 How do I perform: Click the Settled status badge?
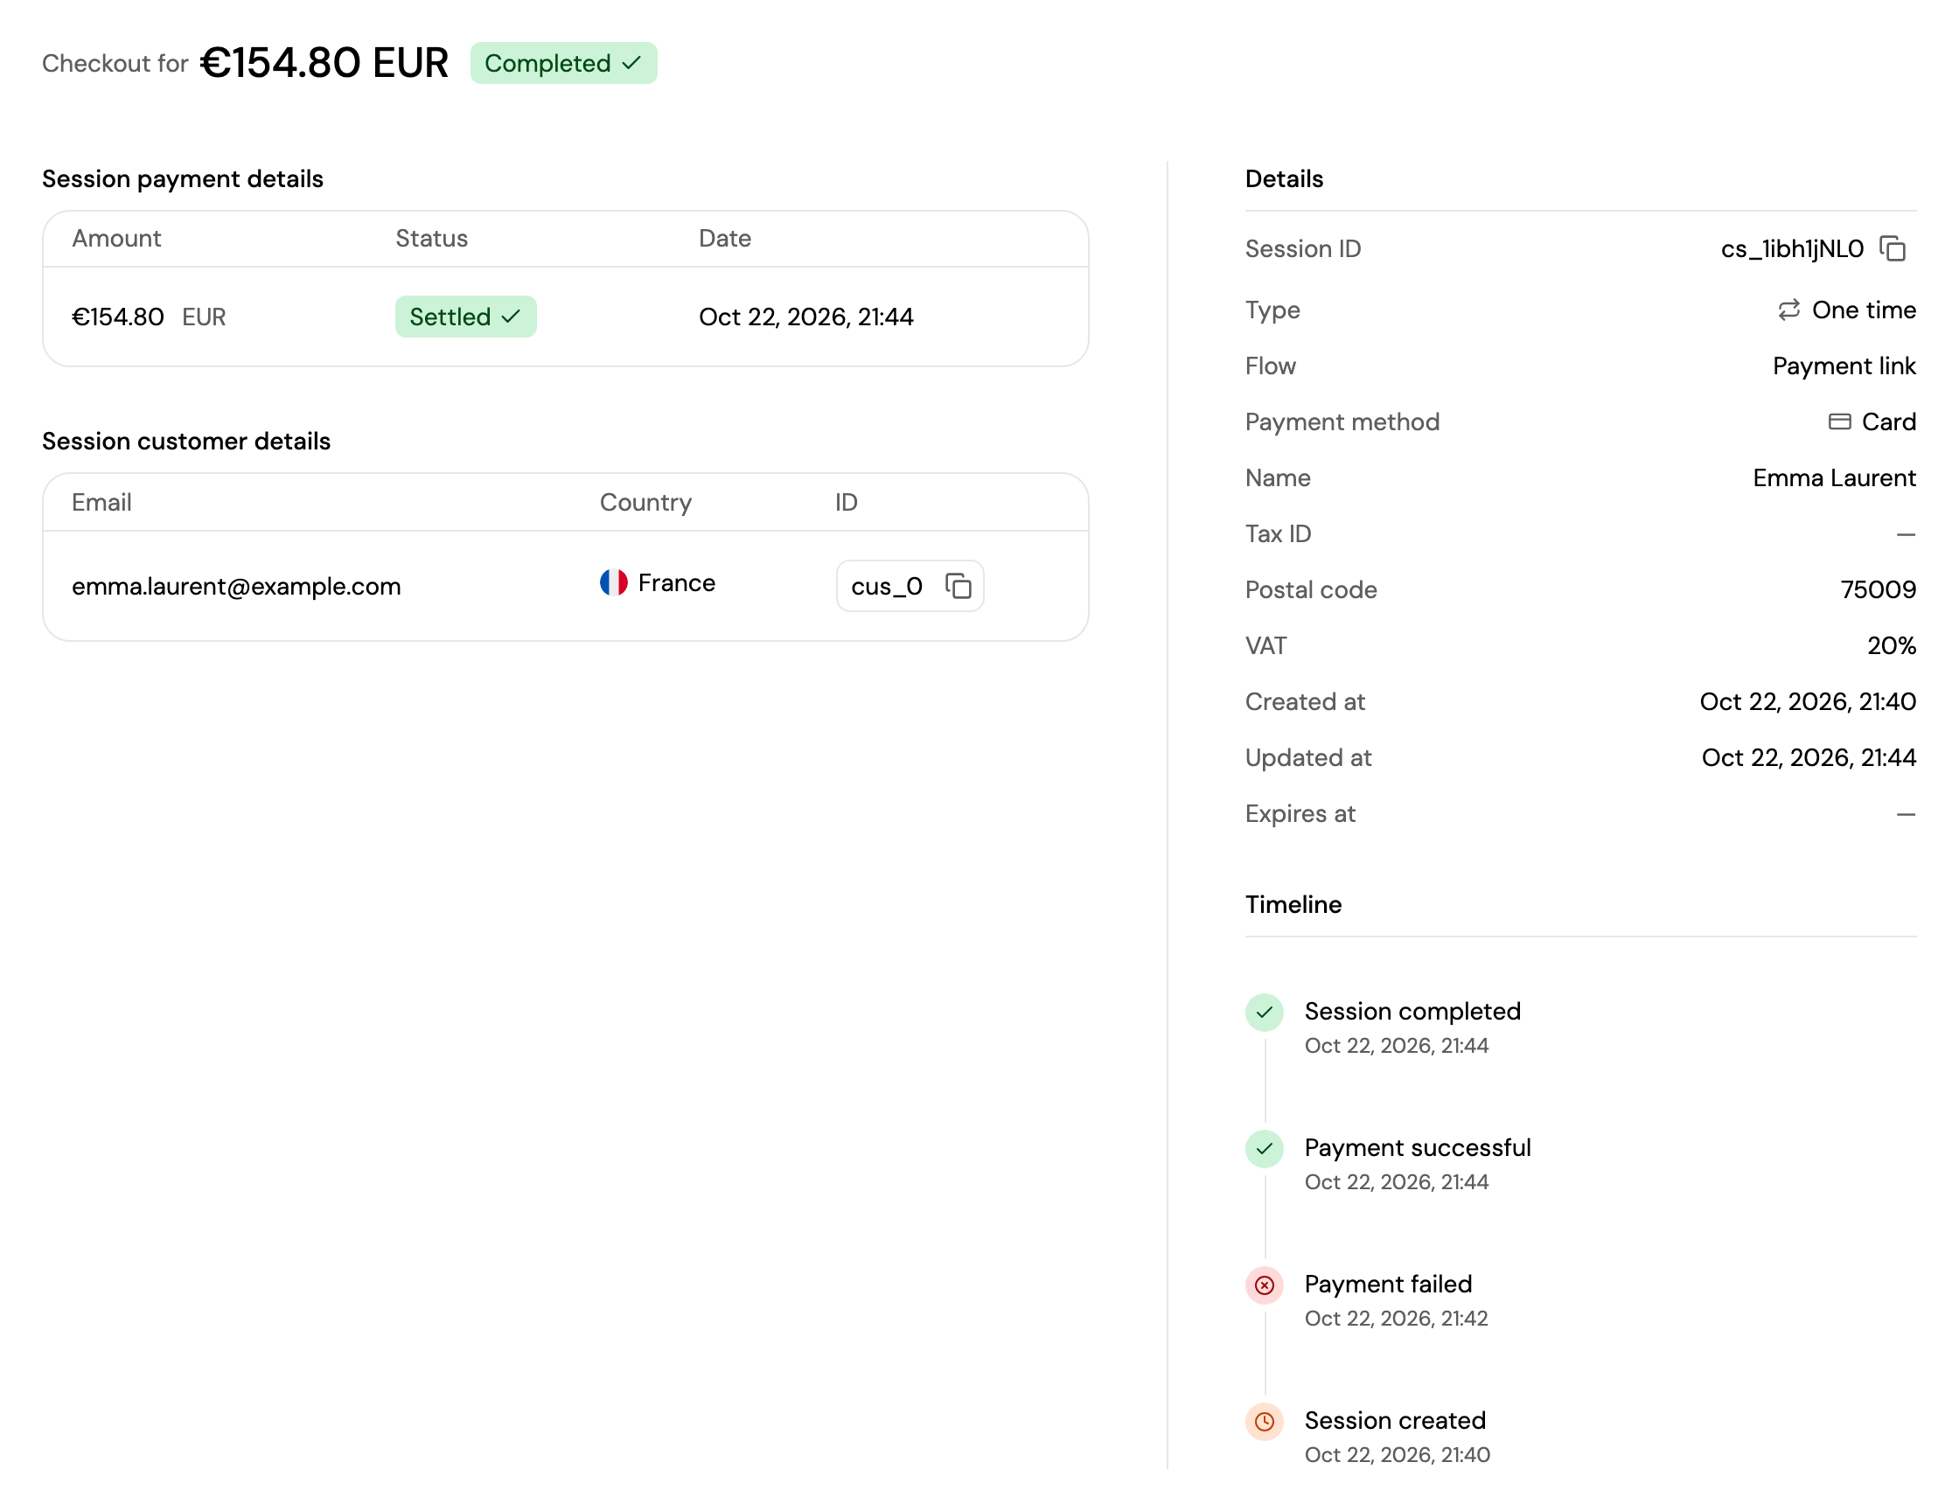465,317
